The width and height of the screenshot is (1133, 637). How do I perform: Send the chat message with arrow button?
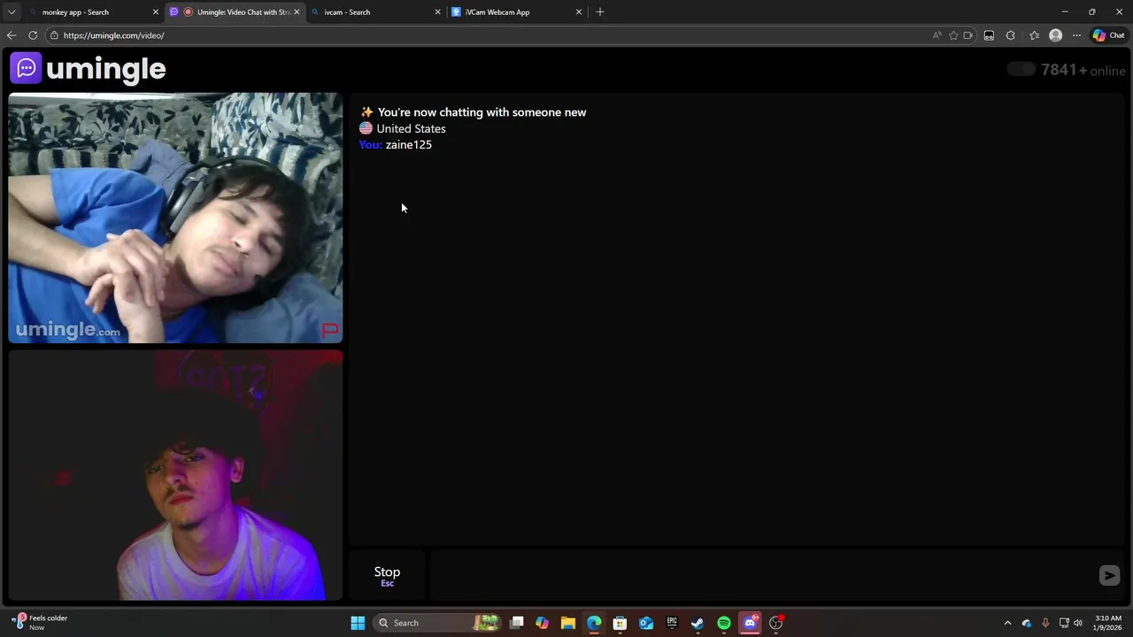[1109, 575]
